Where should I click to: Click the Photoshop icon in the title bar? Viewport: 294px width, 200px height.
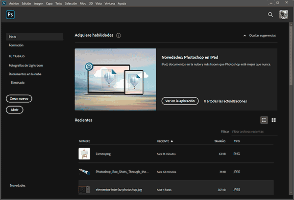click(x=4, y=3)
